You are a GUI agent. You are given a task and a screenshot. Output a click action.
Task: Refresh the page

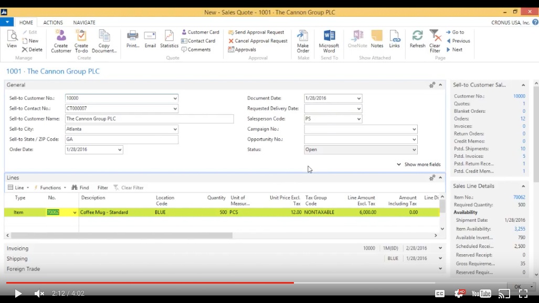click(x=417, y=39)
